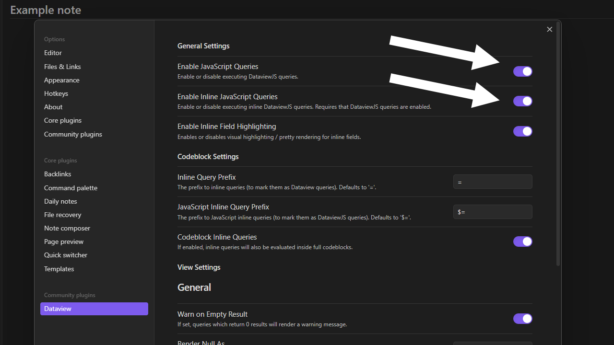Toggle Codeblock Inline Queries switch
This screenshot has width=614, height=345.
[522, 241]
